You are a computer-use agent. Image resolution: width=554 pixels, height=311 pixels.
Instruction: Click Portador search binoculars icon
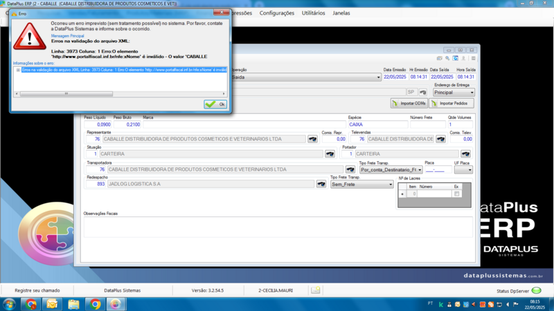point(465,153)
